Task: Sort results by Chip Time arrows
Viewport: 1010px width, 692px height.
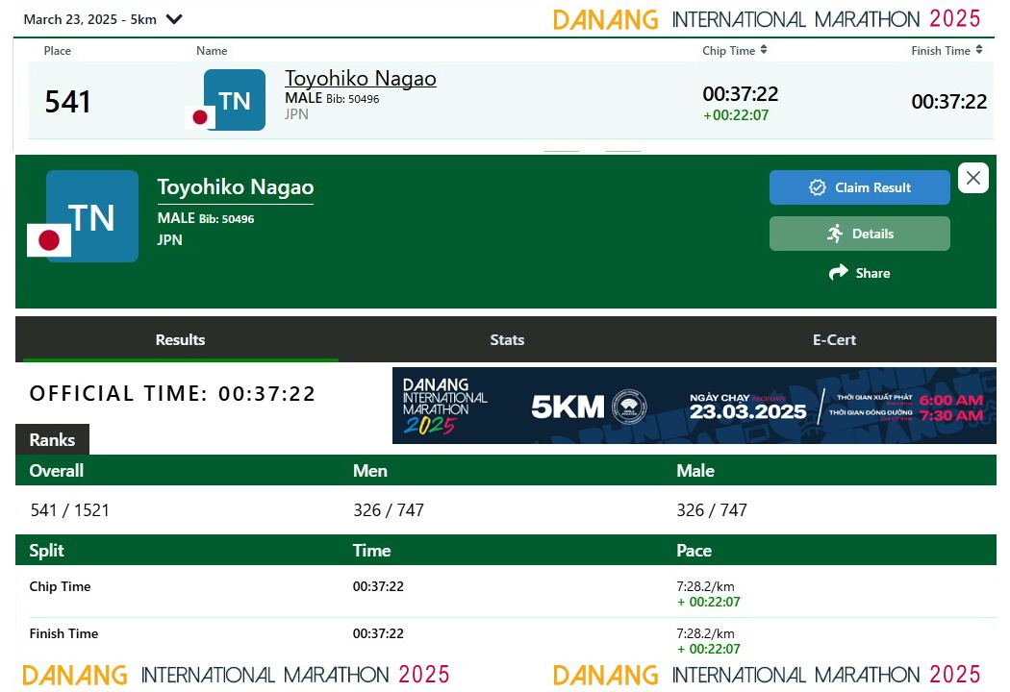Action: 764,50
